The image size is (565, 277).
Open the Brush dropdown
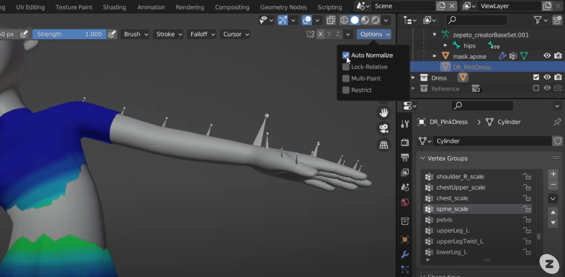pyautogui.click(x=135, y=34)
